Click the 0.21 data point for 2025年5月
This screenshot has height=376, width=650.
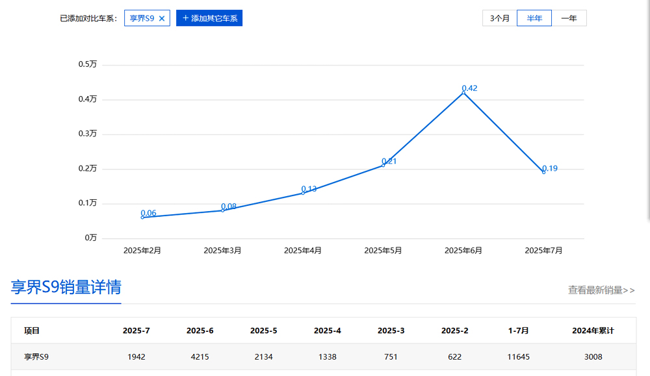pos(383,165)
